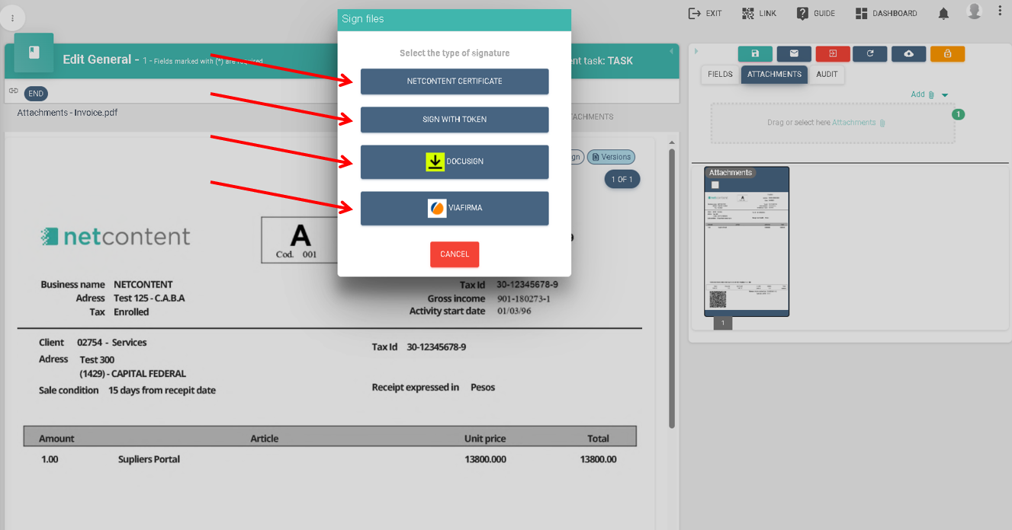Open the user profile avatar
Viewport: 1012px width, 530px height.
(x=974, y=11)
